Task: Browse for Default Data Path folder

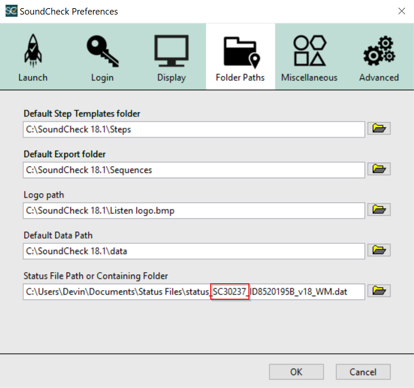Action: coord(379,250)
